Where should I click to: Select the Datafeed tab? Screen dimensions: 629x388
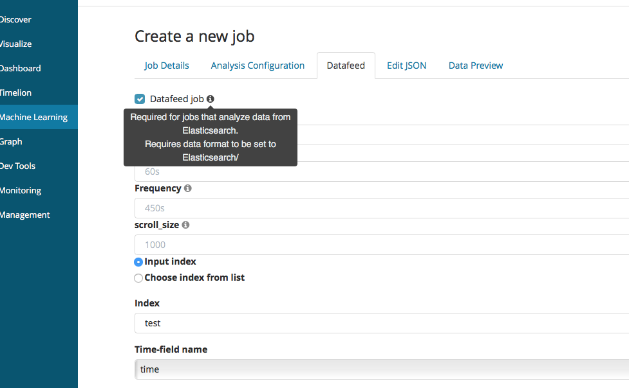[x=346, y=66]
